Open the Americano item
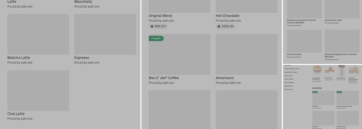The width and height of the screenshot is (362, 129). point(246,55)
